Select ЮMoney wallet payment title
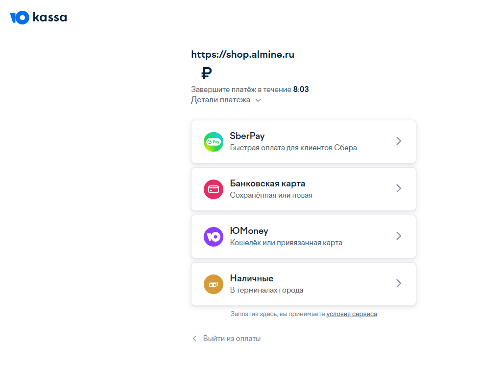The image size is (478, 365). (x=249, y=231)
